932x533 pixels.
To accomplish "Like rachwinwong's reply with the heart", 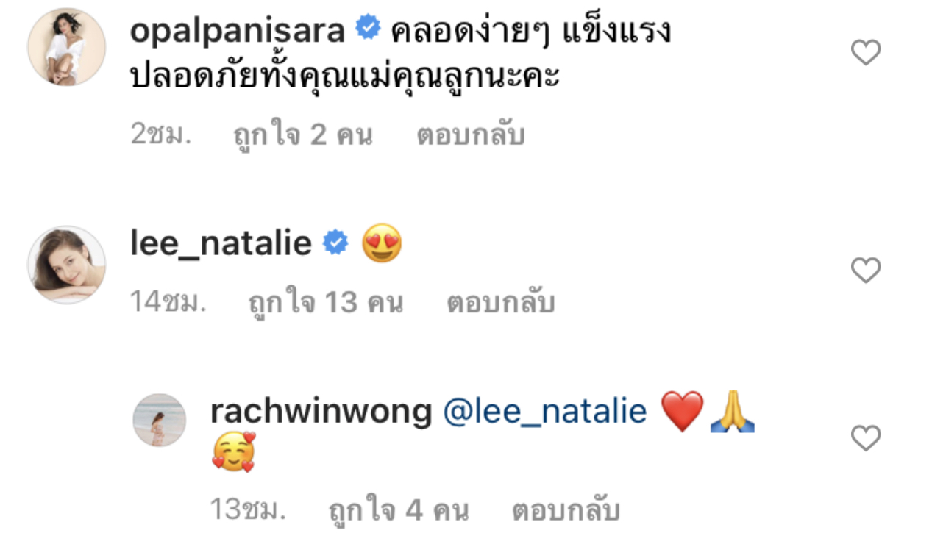I will 866,438.
